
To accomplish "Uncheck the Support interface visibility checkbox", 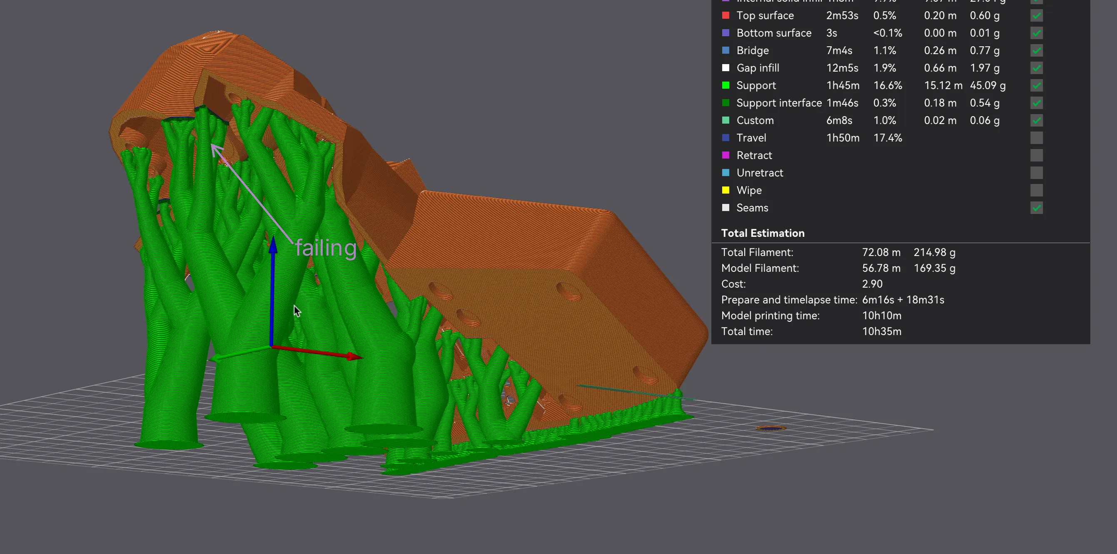I will (1036, 103).
